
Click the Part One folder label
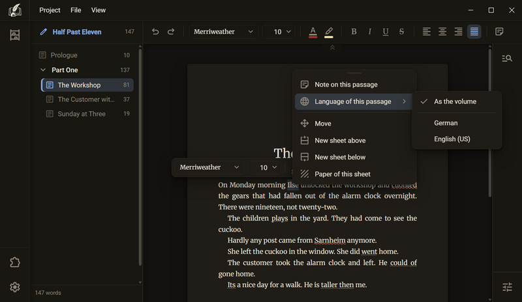point(65,70)
